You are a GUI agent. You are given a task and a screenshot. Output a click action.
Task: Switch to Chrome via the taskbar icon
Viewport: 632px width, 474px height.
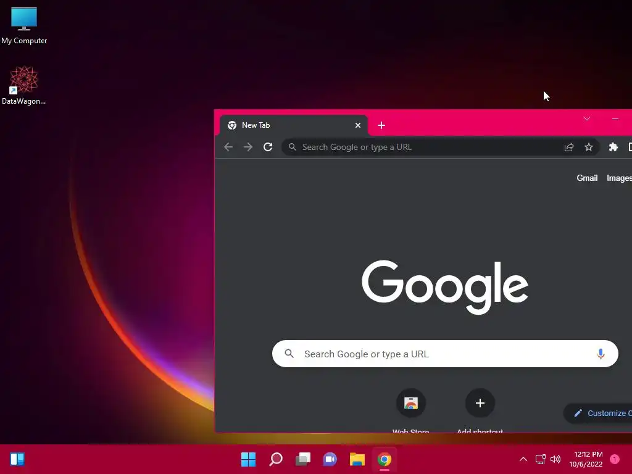[385, 459]
